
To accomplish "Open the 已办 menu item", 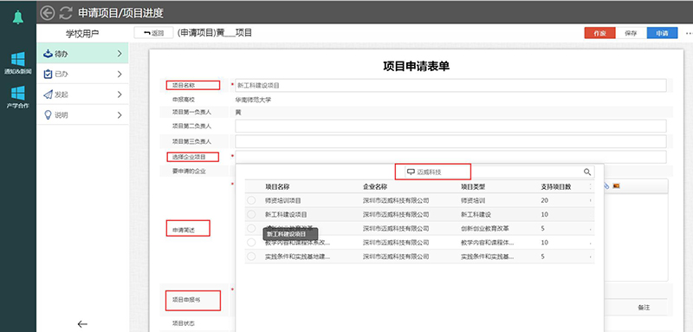I will tap(82, 75).
